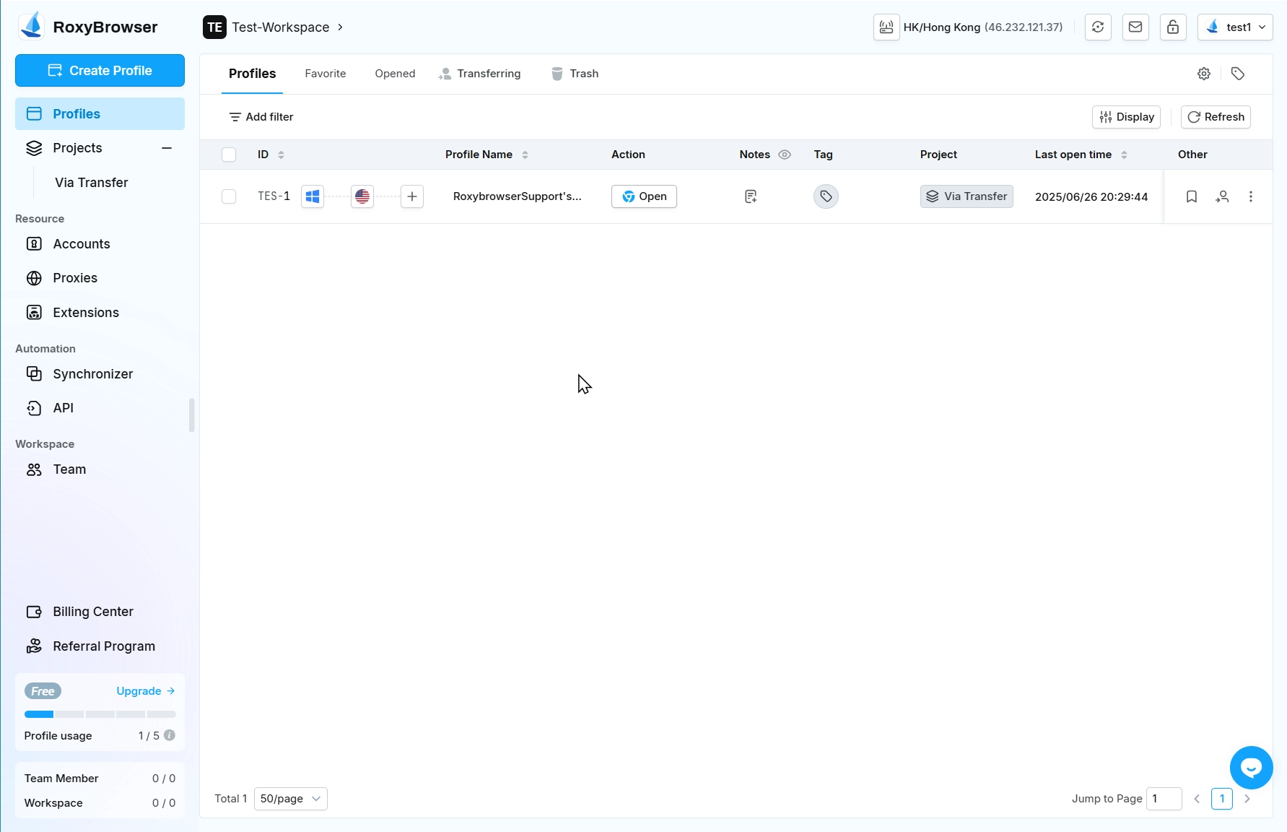Open the TES-1 browser profile
Screen dimensions: 1287x832
click(x=644, y=196)
